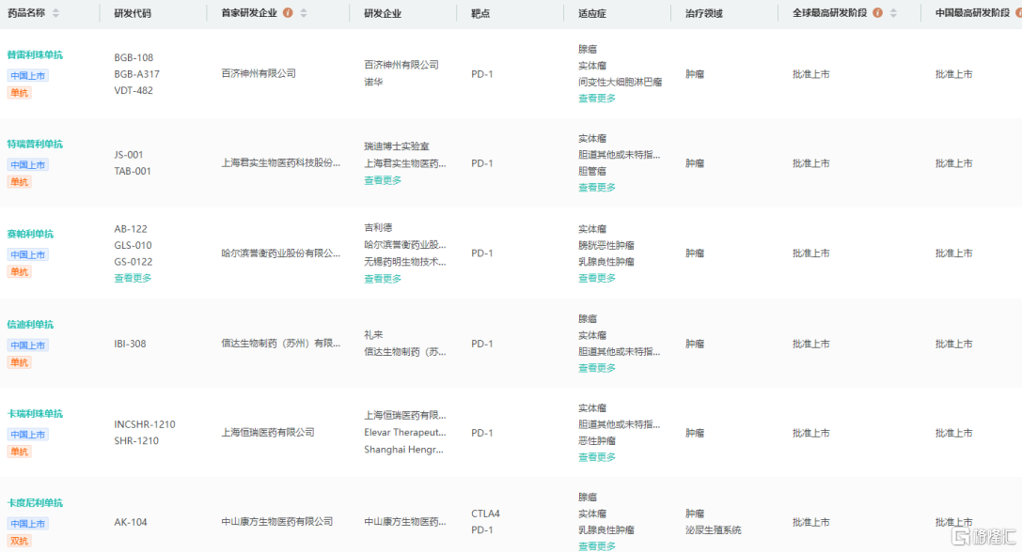Viewport: 1022px width, 552px height.
Task: Select the 双抗 tag under 卡度尼利单抗
Action: click(20, 541)
